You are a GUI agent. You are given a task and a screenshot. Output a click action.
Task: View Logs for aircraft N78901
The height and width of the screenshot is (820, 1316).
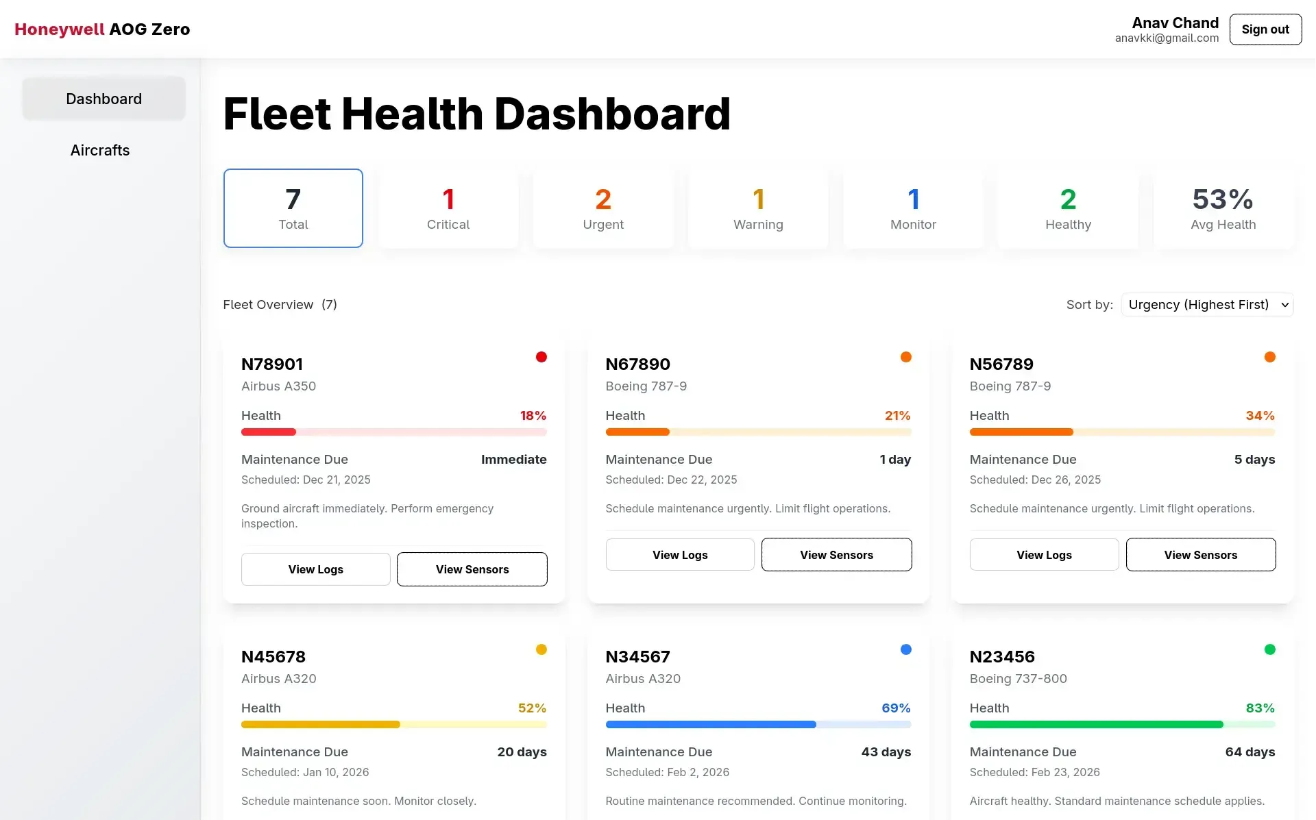pyautogui.click(x=316, y=569)
